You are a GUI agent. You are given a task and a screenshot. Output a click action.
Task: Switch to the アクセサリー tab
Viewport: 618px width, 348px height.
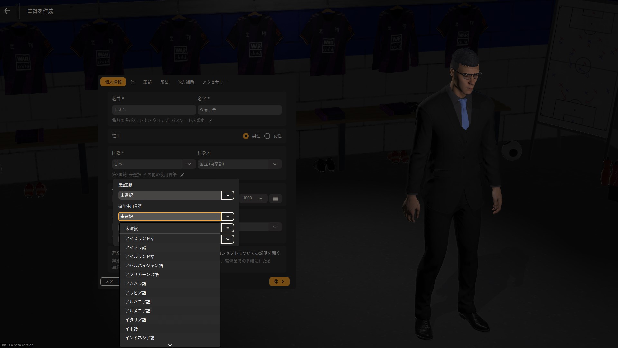pos(215,82)
